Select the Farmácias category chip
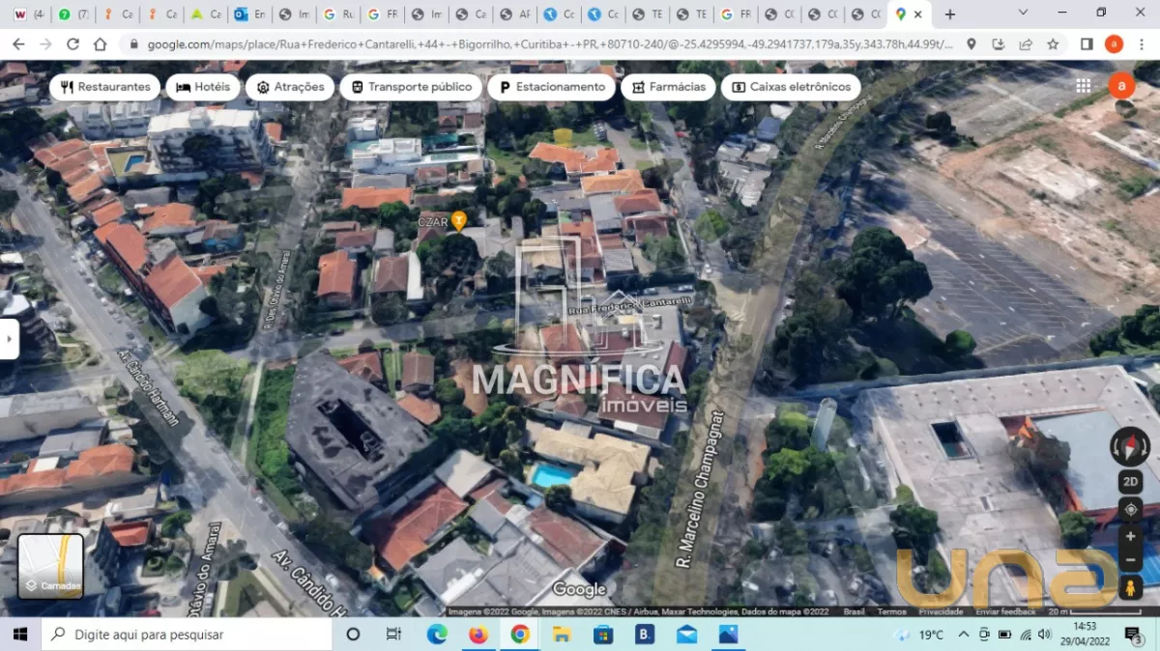Screen dimensions: 1160x651 (x=668, y=87)
